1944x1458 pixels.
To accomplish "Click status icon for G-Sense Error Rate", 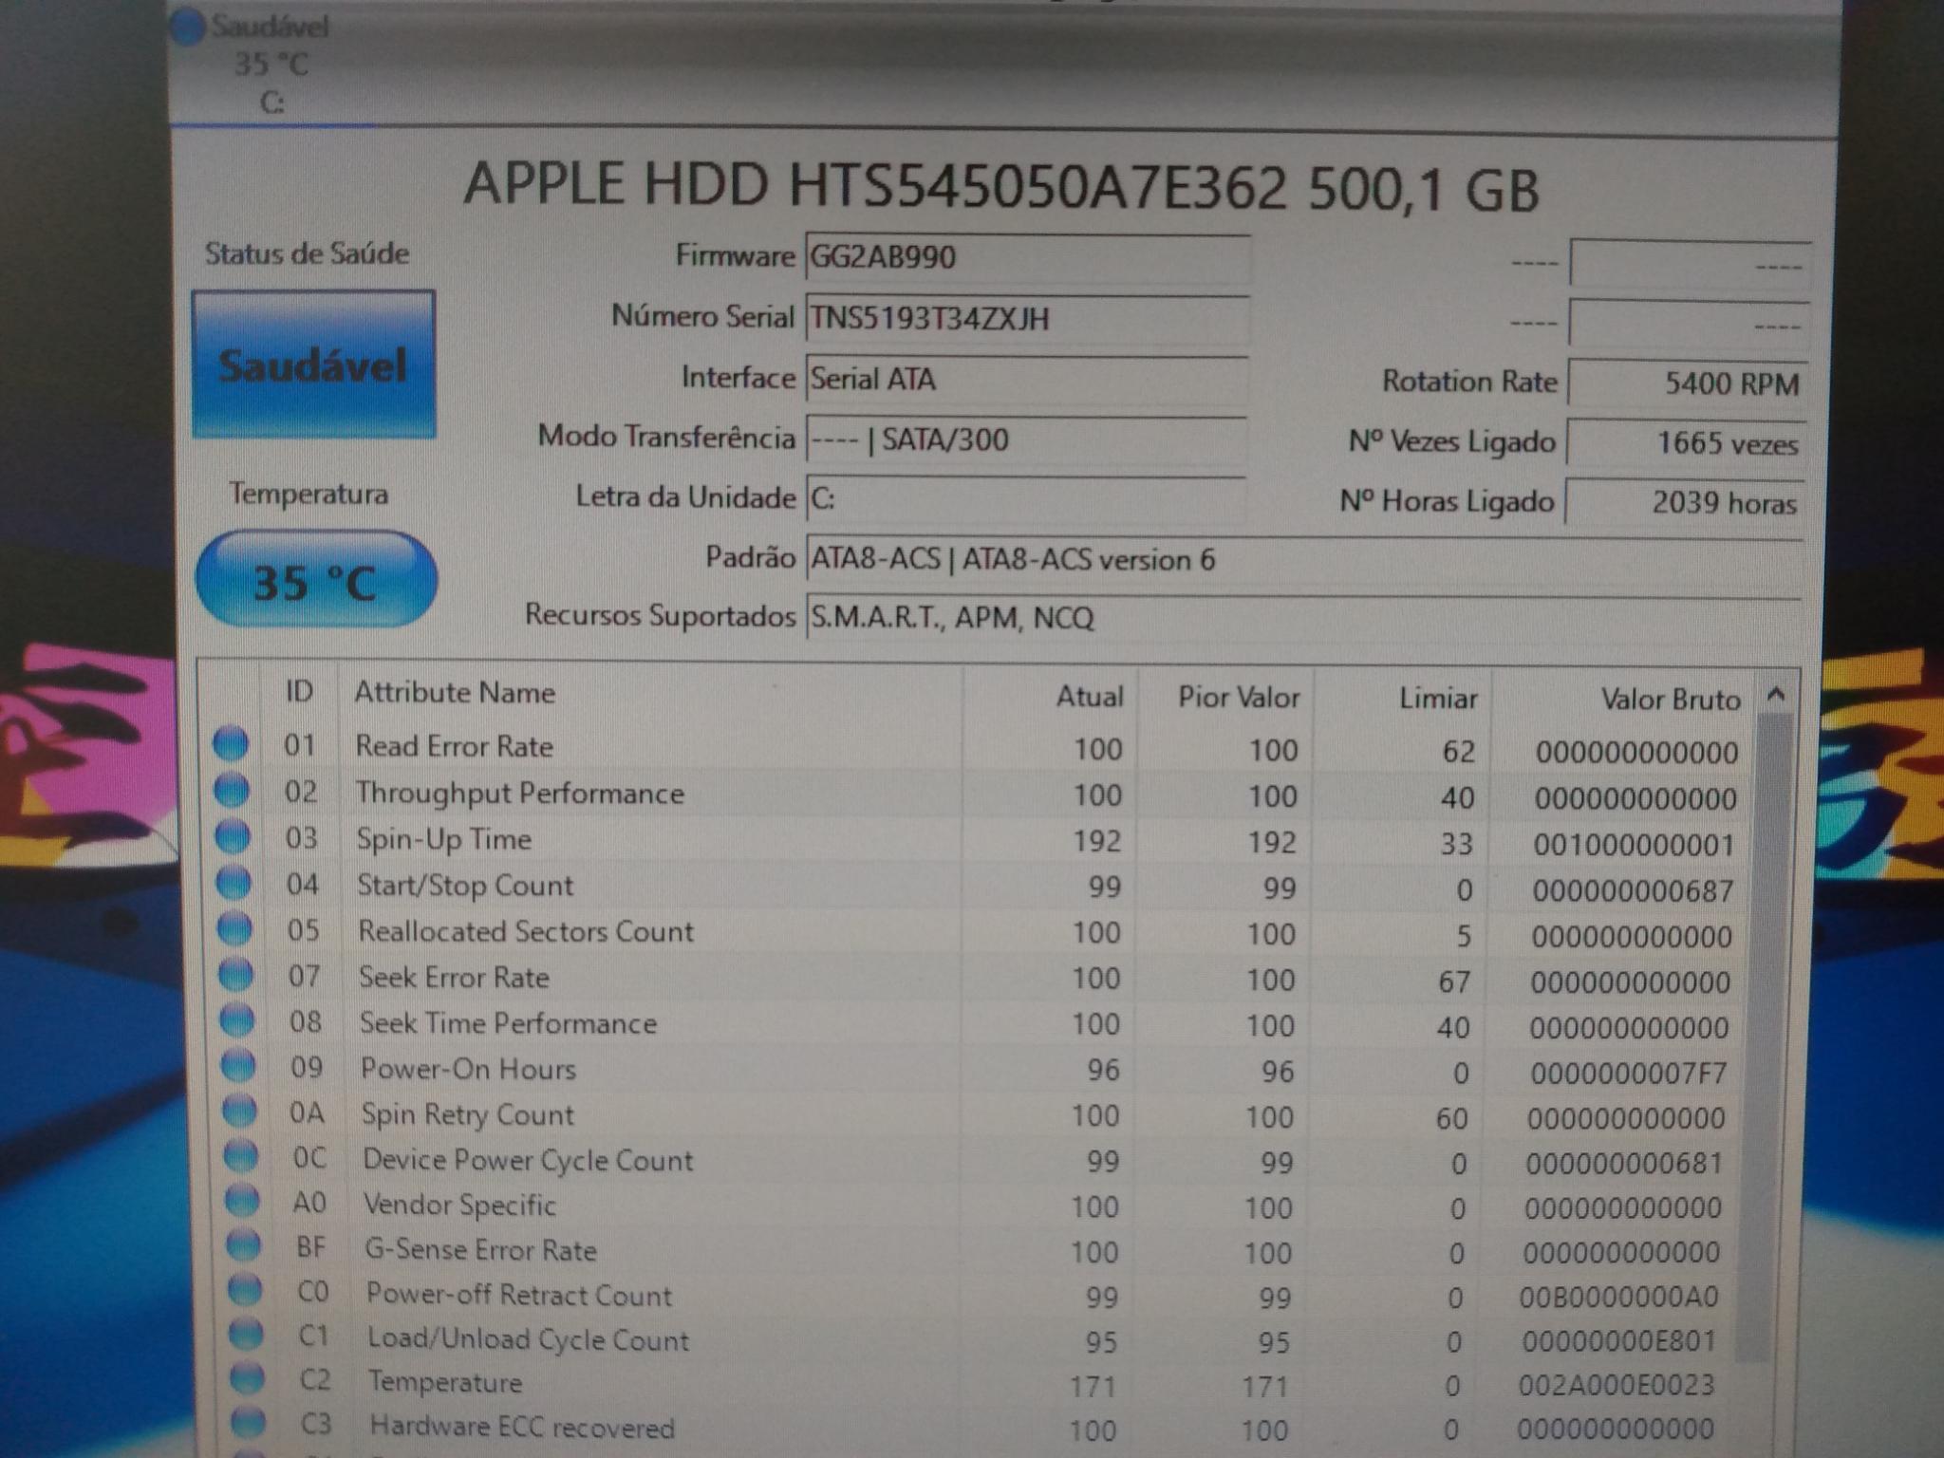I will (x=244, y=1246).
